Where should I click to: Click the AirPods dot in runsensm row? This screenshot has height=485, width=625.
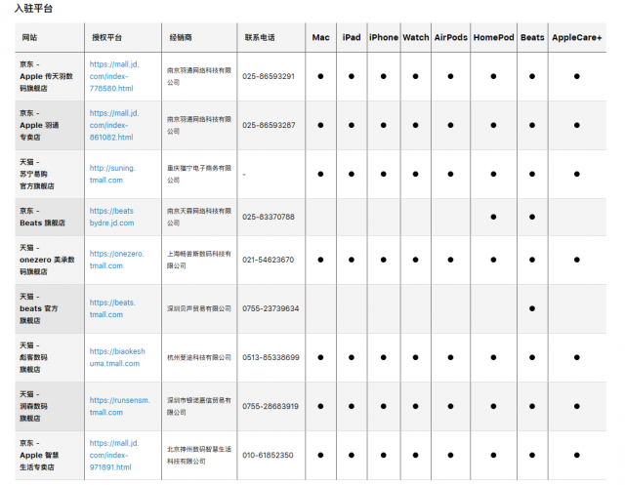pyautogui.click(x=450, y=406)
